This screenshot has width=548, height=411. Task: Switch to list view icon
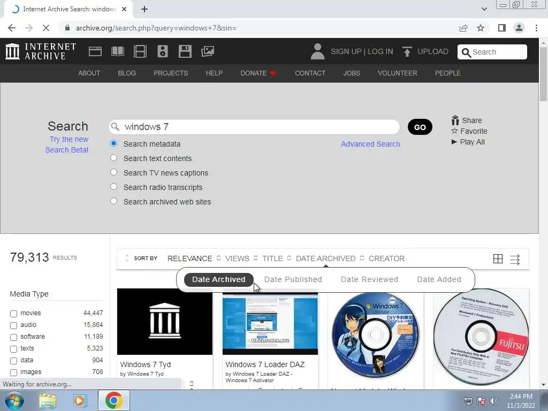pyautogui.click(x=515, y=260)
